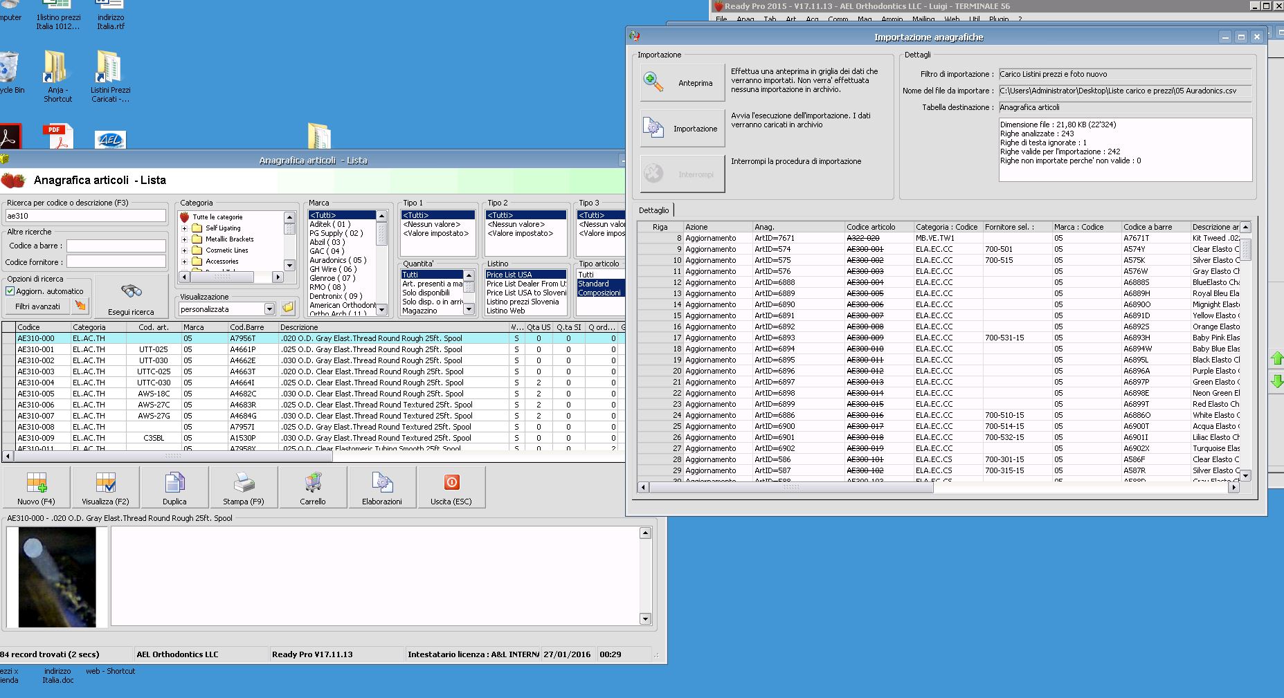Expand the Cosmetic Lines category node

click(x=184, y=250)
